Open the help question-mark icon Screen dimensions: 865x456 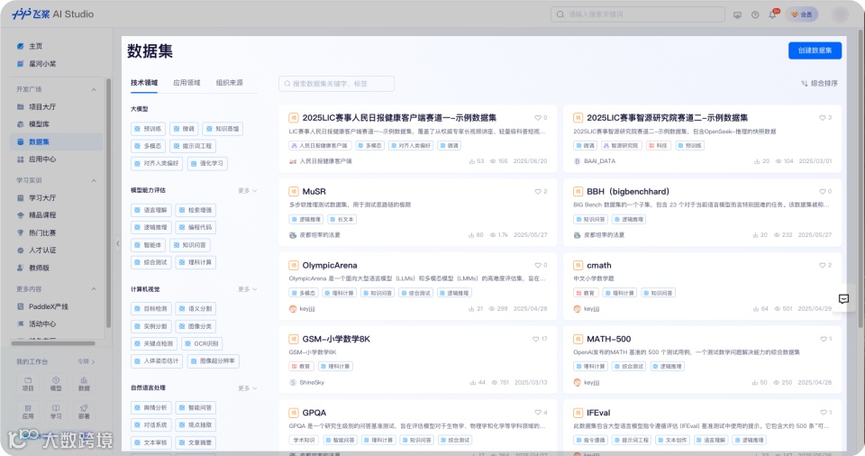tap(755, 15)
